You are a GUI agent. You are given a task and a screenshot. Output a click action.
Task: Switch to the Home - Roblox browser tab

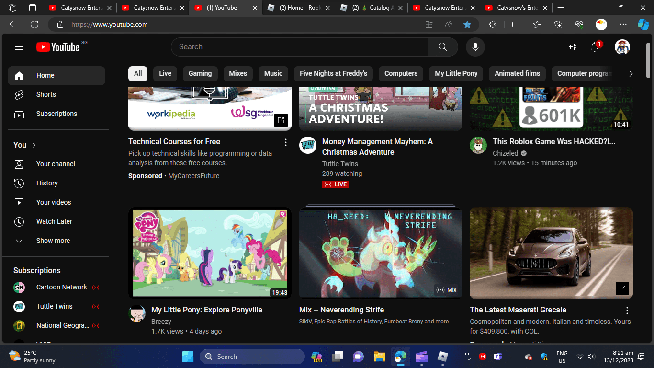[x=297, y=8]
